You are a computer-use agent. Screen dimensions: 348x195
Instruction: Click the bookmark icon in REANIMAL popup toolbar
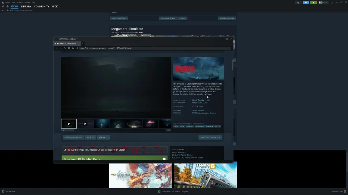tap(69, 48)
